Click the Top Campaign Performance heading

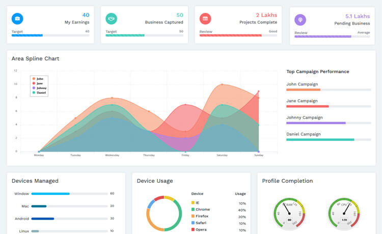pos(318,72)
